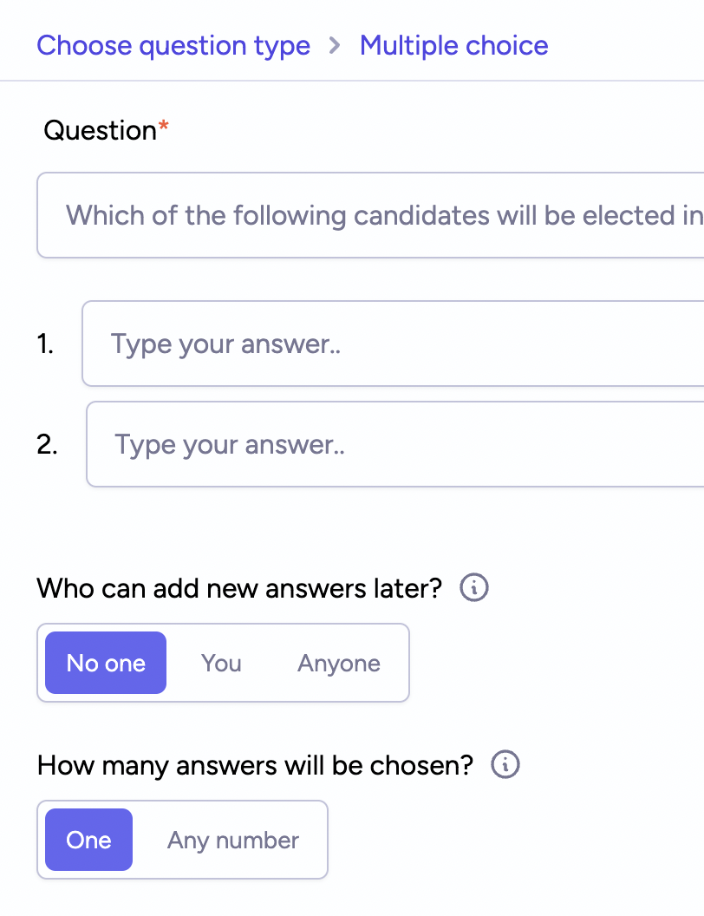Click the 'Who can add new answers later?' label
The height and width of the screenshot is (916, 704).
[x=239, y=588]
